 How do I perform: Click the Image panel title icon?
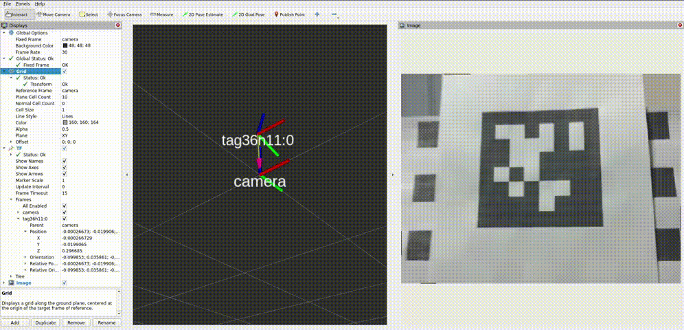click(402, 25)
